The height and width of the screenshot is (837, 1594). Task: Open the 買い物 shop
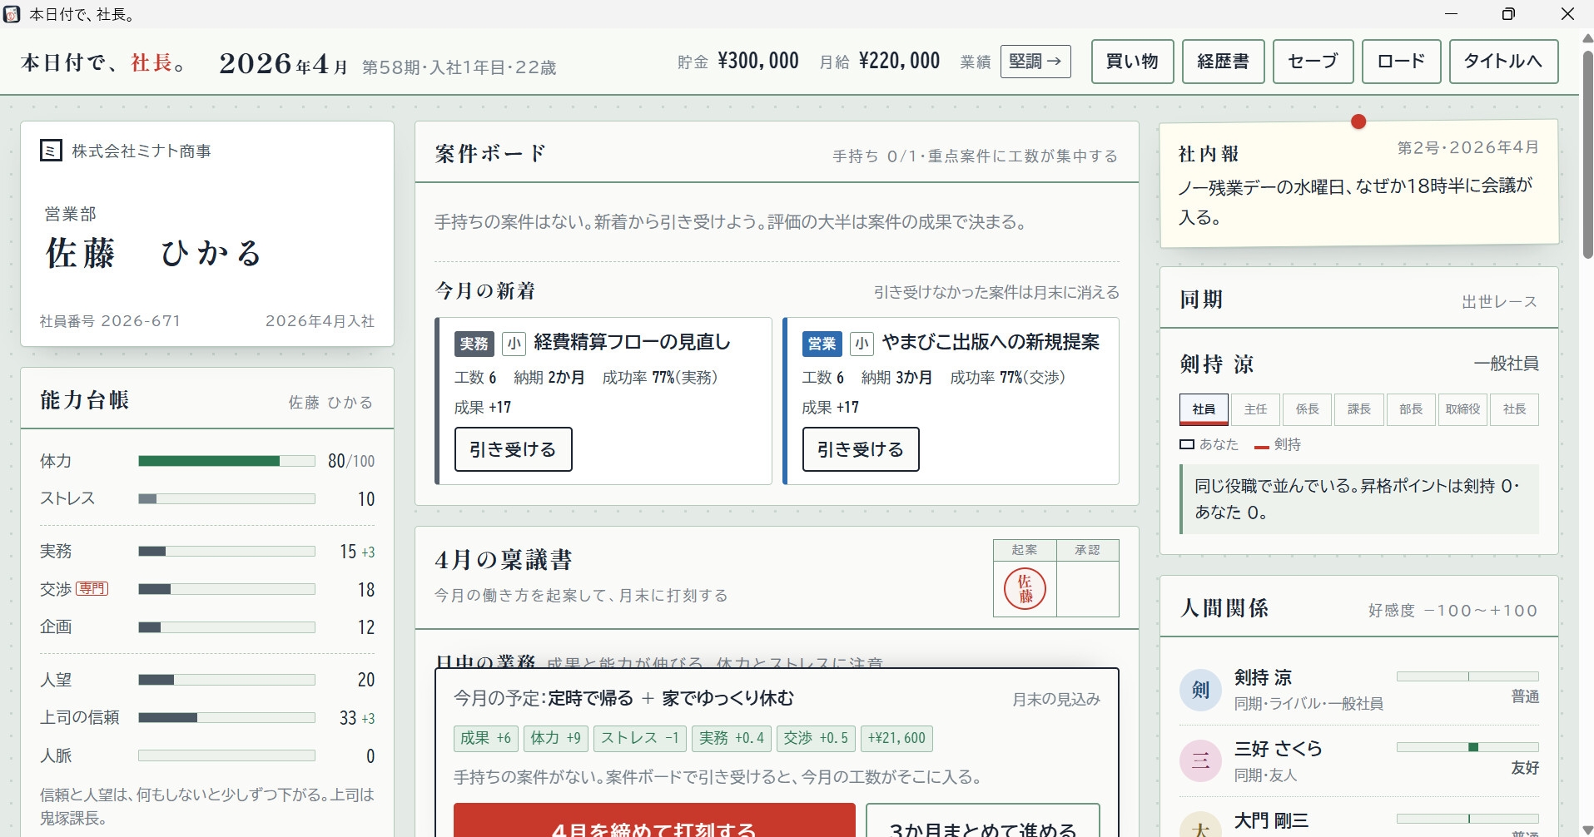coord(1132,62)
